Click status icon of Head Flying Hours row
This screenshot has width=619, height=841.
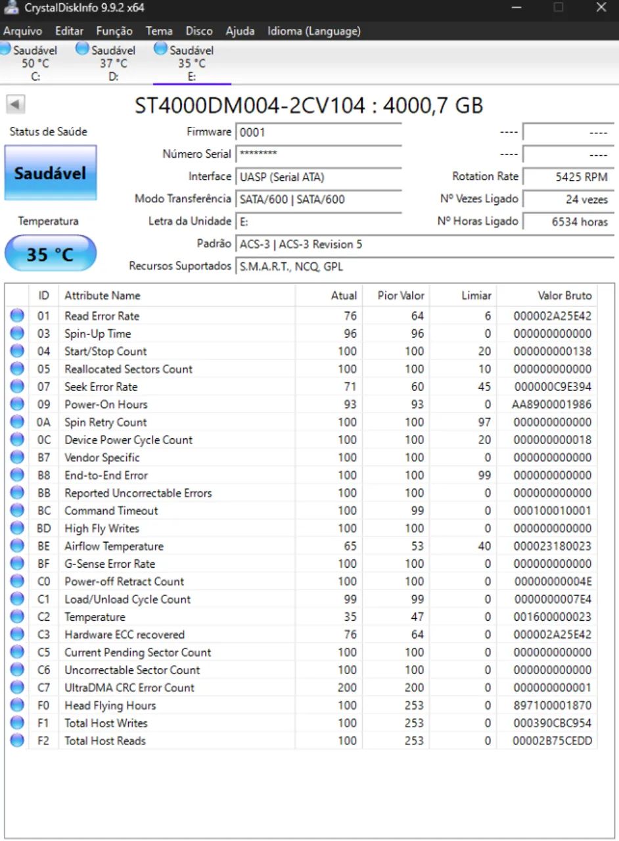click(x=17, y=706)
